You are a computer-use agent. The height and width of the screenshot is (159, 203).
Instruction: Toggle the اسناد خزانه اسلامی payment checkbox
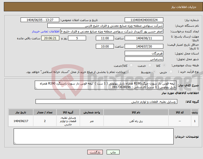(x=129, y=71)
